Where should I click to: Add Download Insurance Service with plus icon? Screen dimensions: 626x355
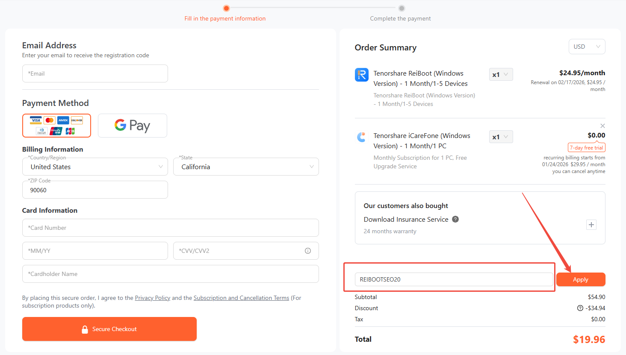pyautogui.click(x=591, y=225)
